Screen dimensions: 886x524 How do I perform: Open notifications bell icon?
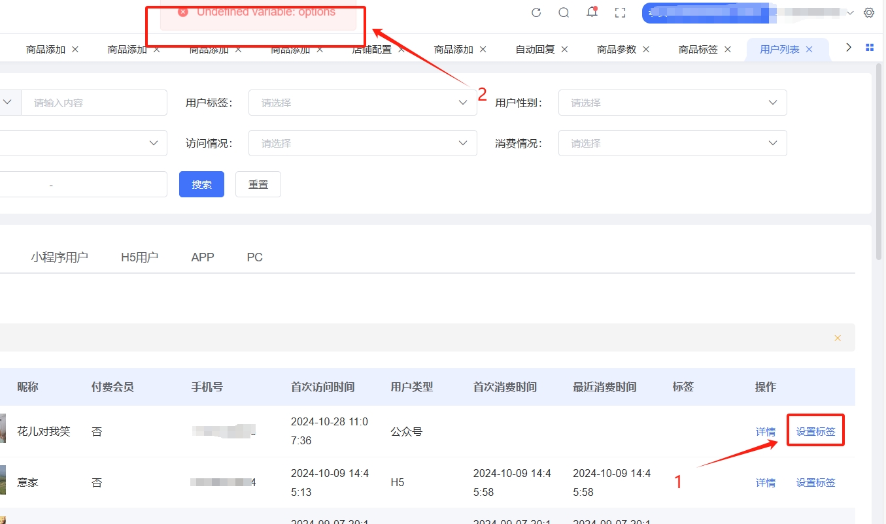[592, 12]
